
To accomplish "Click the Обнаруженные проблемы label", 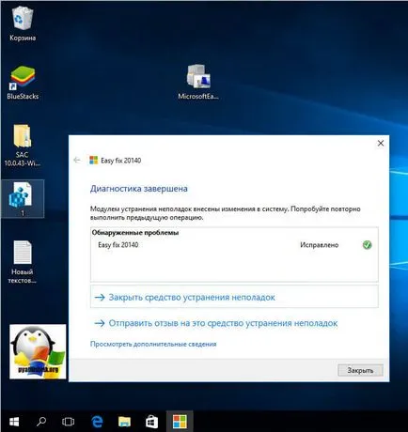I will (135, 233).
